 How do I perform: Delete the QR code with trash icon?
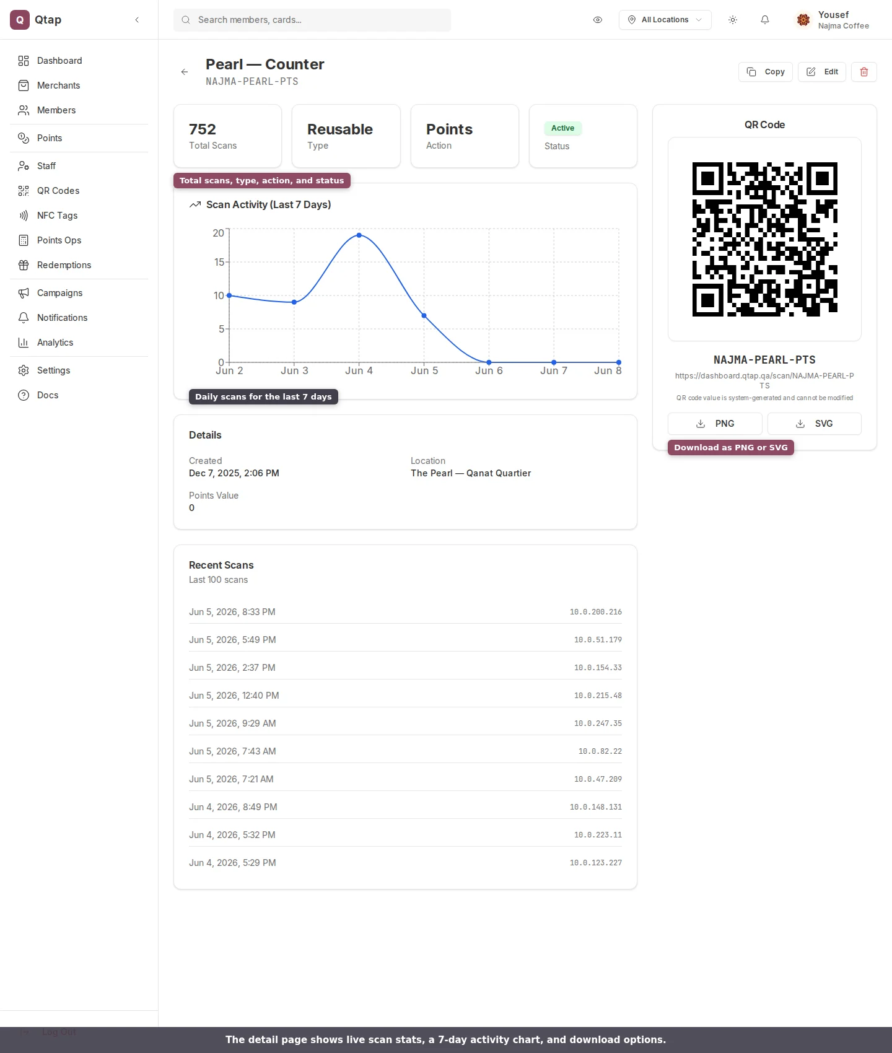point(864,72)
